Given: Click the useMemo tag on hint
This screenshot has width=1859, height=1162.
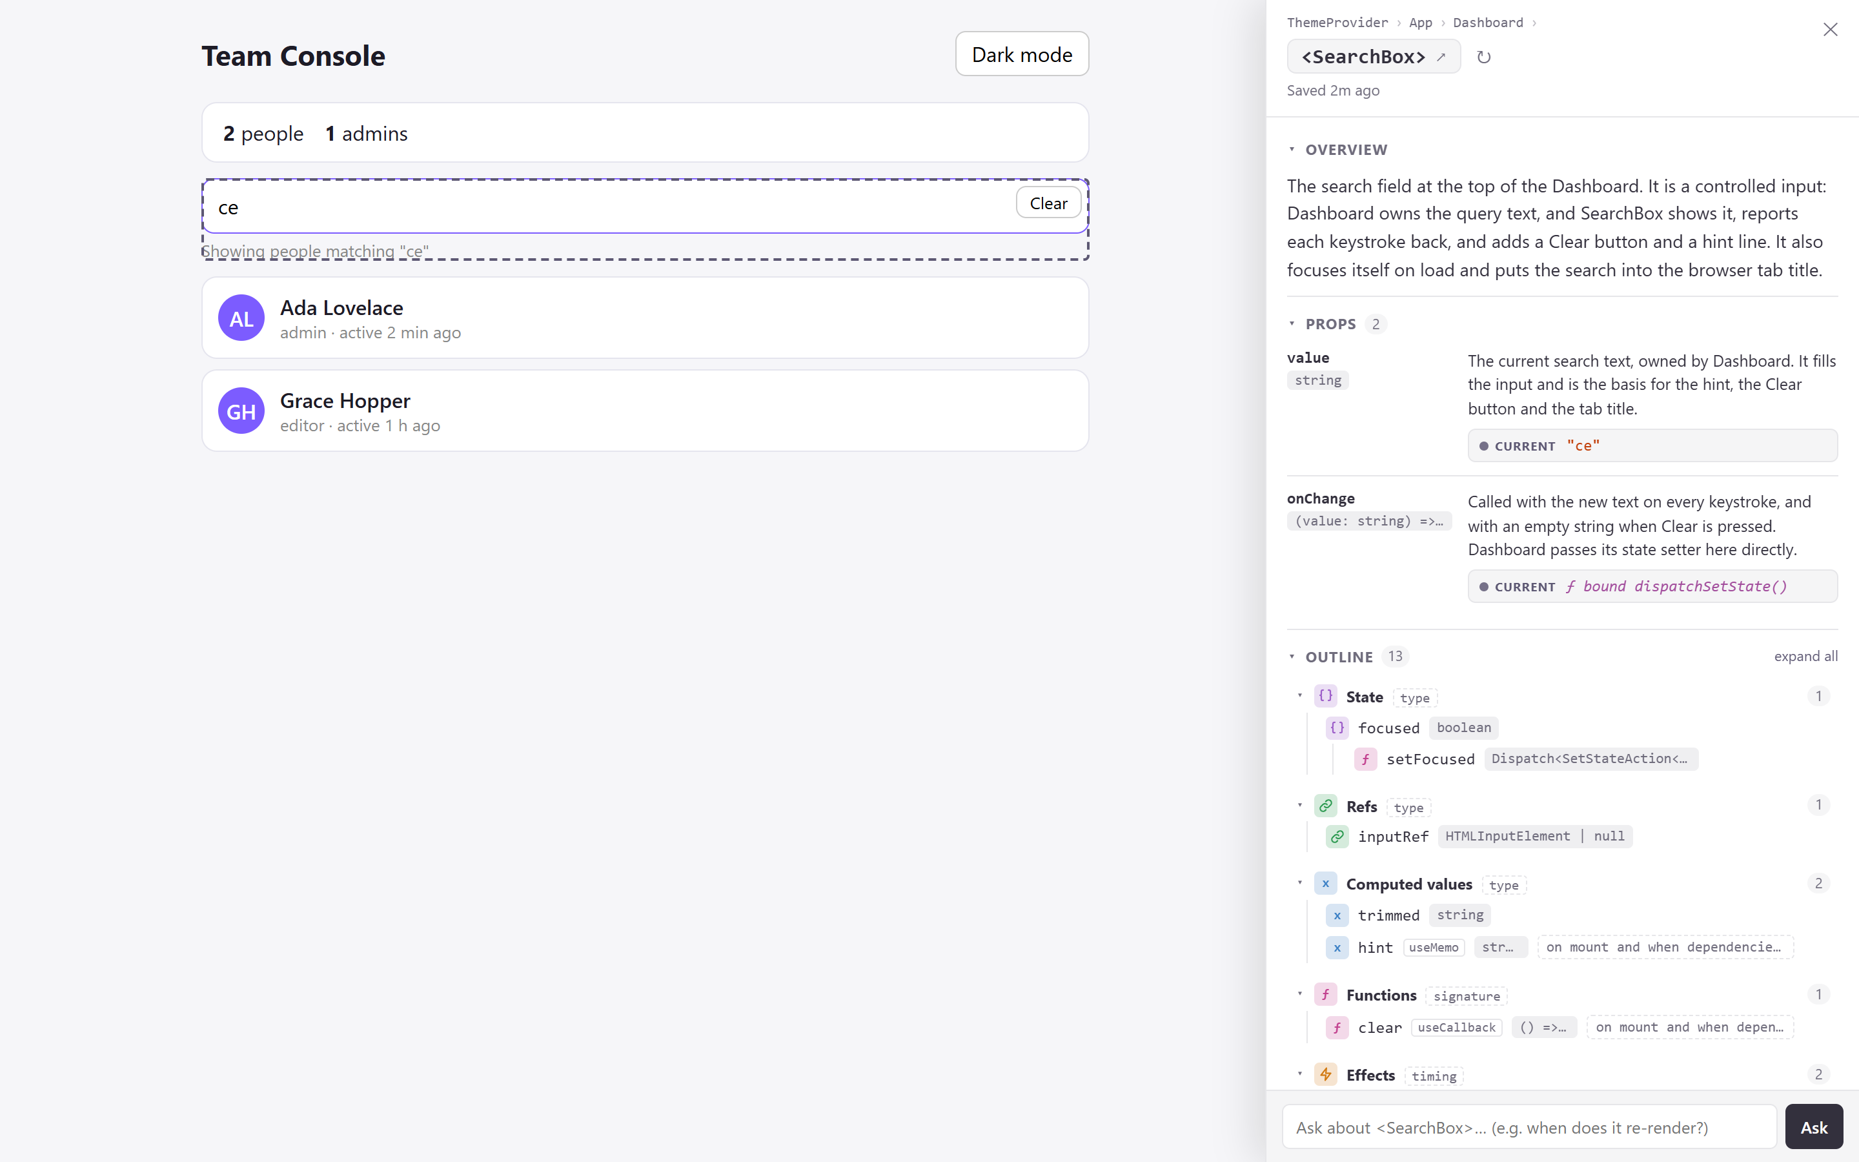Looking at the screenshot, I should pos(1434,948).
